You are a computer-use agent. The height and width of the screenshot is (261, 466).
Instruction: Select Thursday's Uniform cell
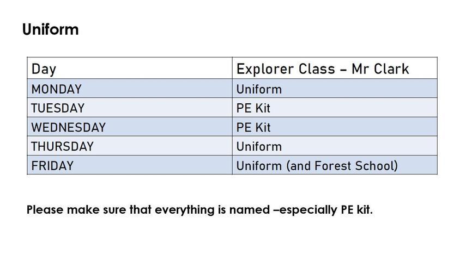[335, 146]
